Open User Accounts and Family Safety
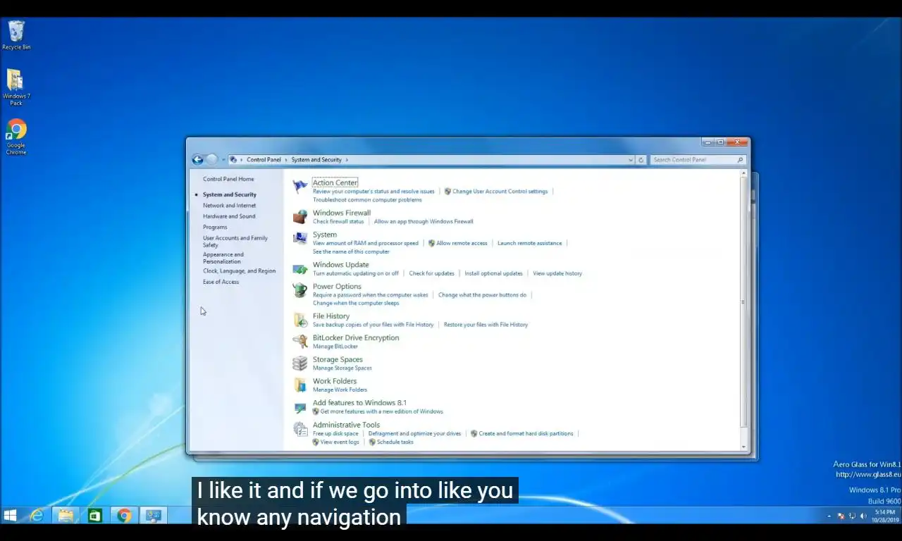This screenshot has width=902, height=541. pyautogui.click(x=235, y=242)
